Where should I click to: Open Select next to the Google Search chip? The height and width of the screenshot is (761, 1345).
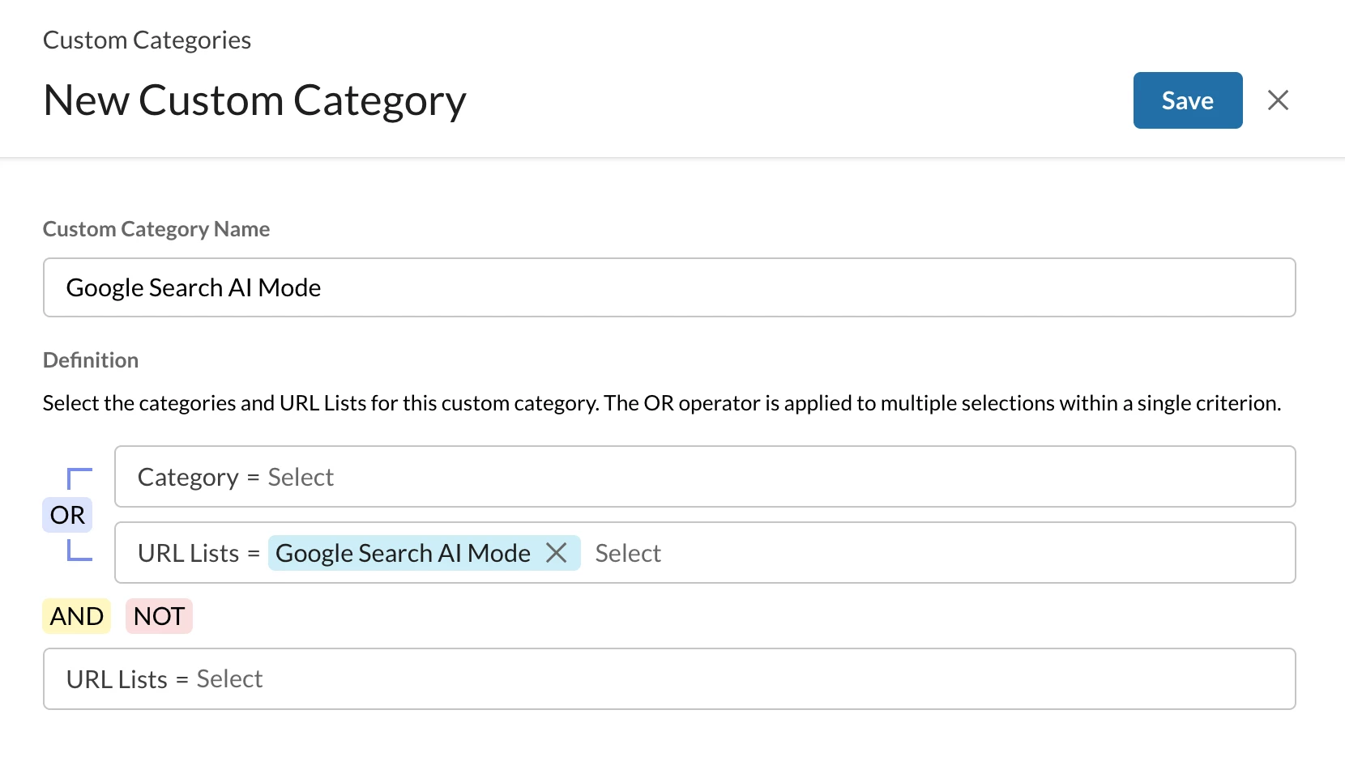pyautogui.click(x=628, y=553)
